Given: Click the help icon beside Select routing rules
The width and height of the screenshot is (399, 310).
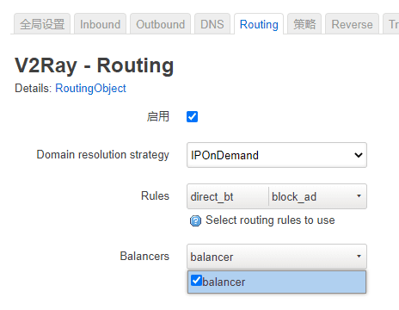Looking at the screenshot, I should pyautogui.click(x=195, y=220).
